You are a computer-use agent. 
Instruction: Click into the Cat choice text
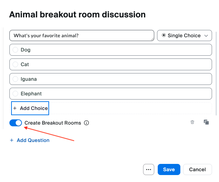[115, 64]
